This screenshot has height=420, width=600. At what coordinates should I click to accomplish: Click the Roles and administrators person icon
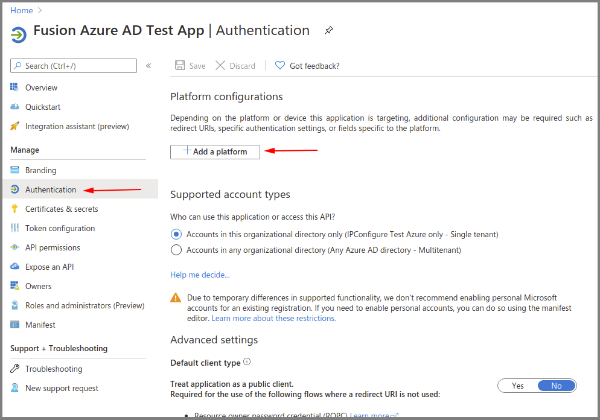pyautogui.click(x=14, y=305)
